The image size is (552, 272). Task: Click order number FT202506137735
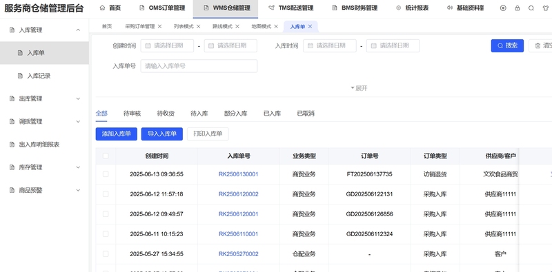point(369,174)
